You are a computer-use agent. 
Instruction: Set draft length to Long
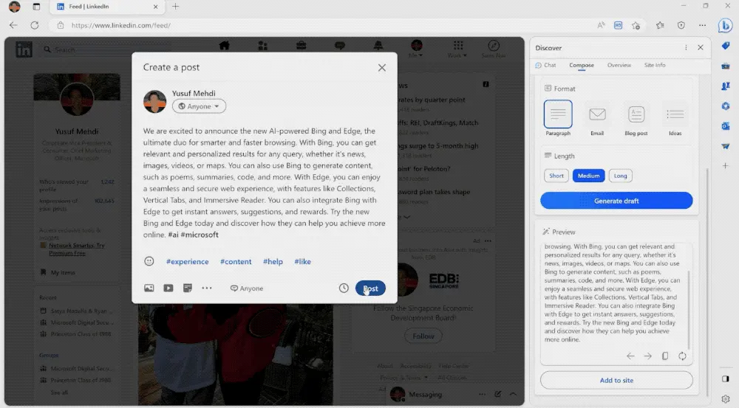coord(620,176)
